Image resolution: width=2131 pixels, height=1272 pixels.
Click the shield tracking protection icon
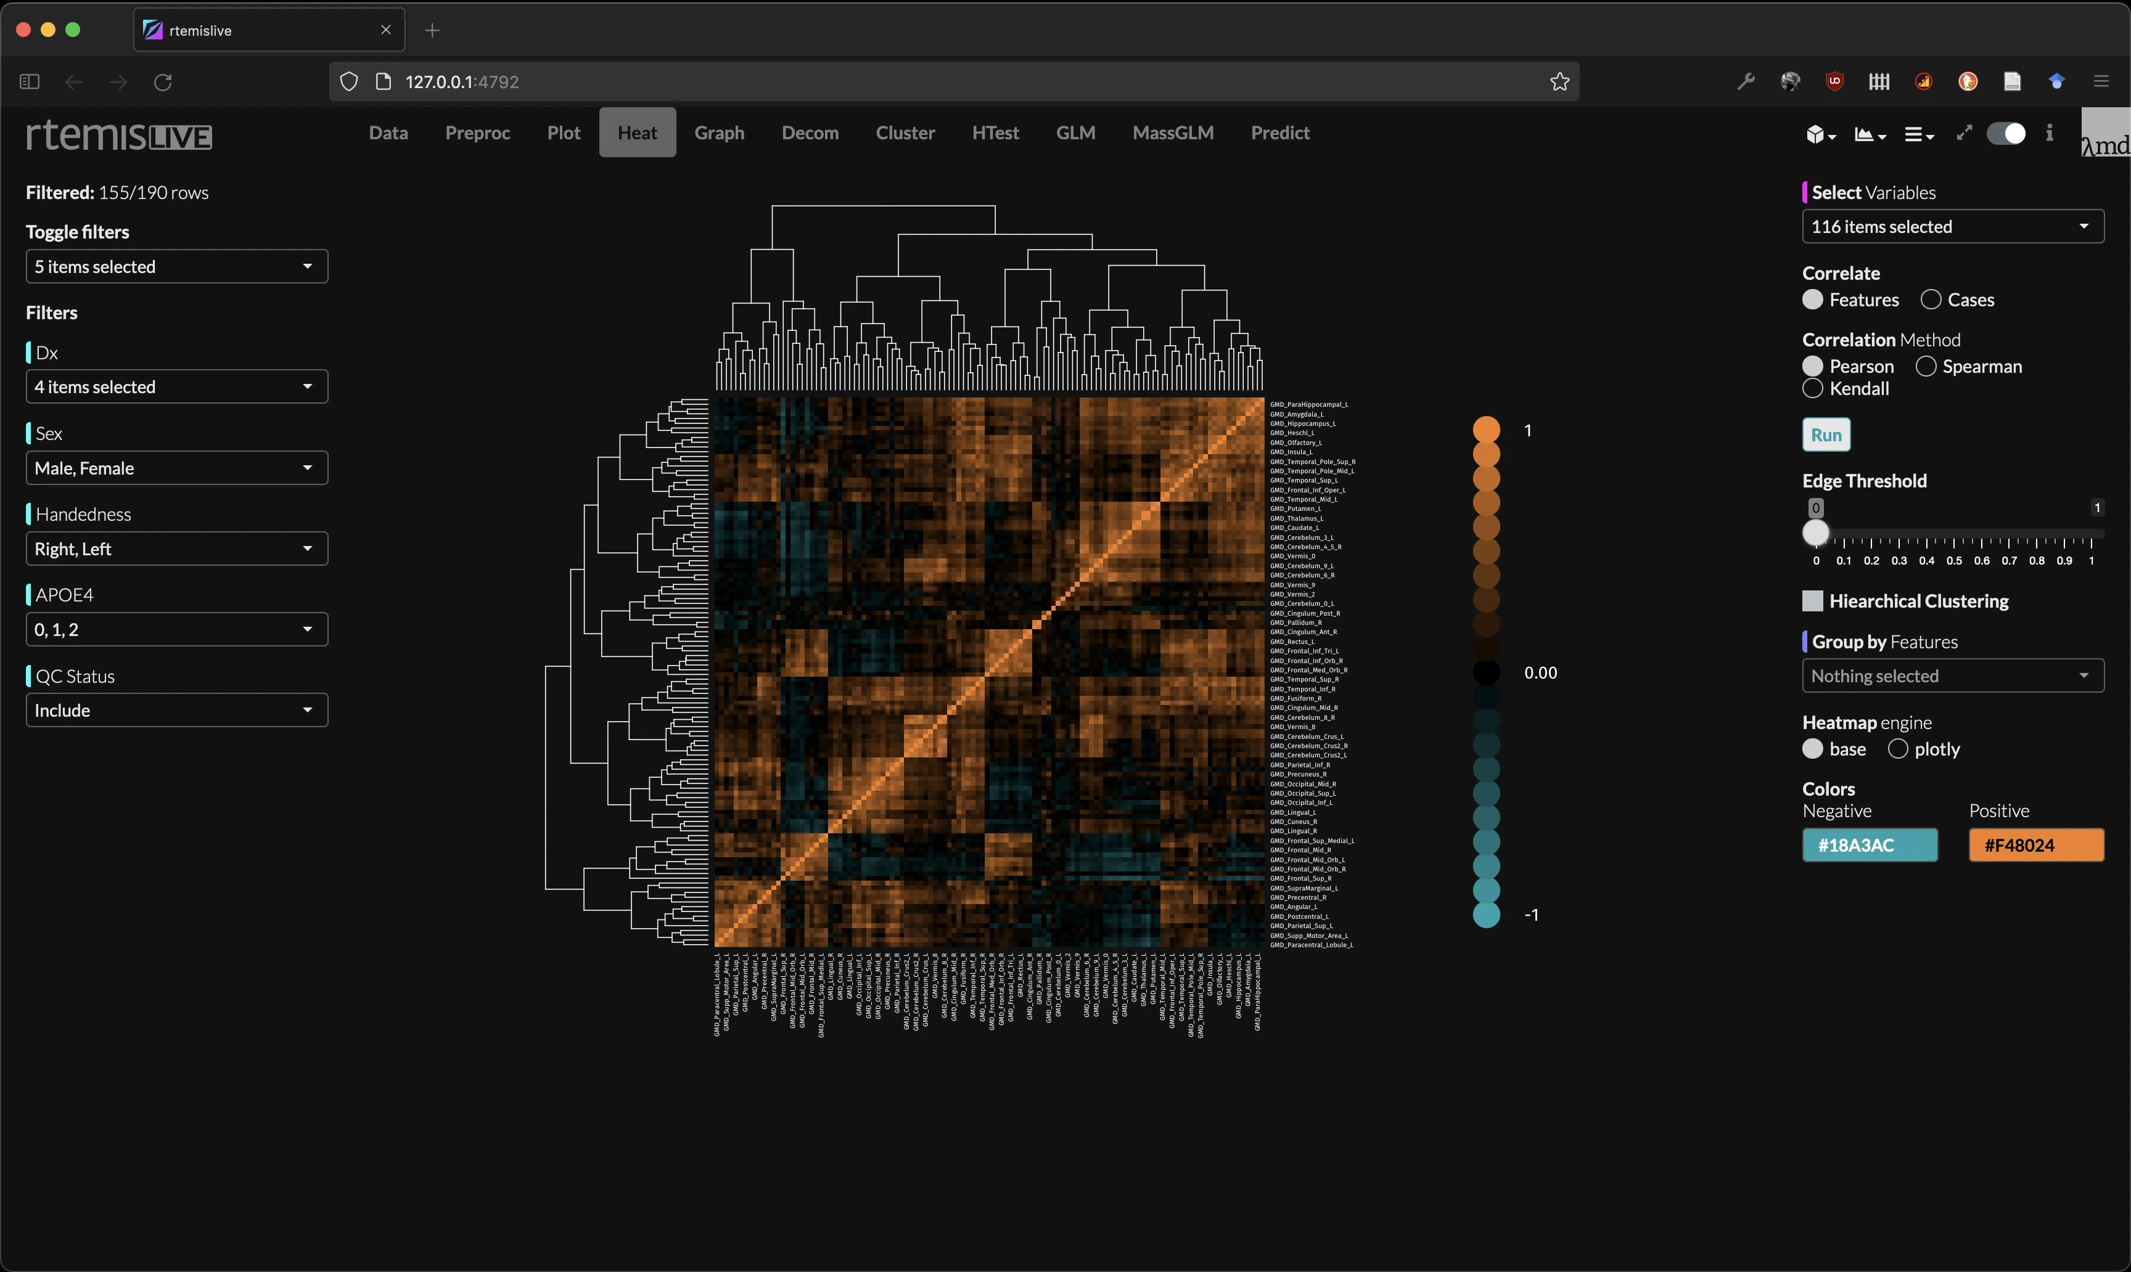click(x=348, y=81)
